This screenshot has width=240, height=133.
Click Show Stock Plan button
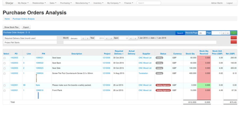tap(11, 27)
